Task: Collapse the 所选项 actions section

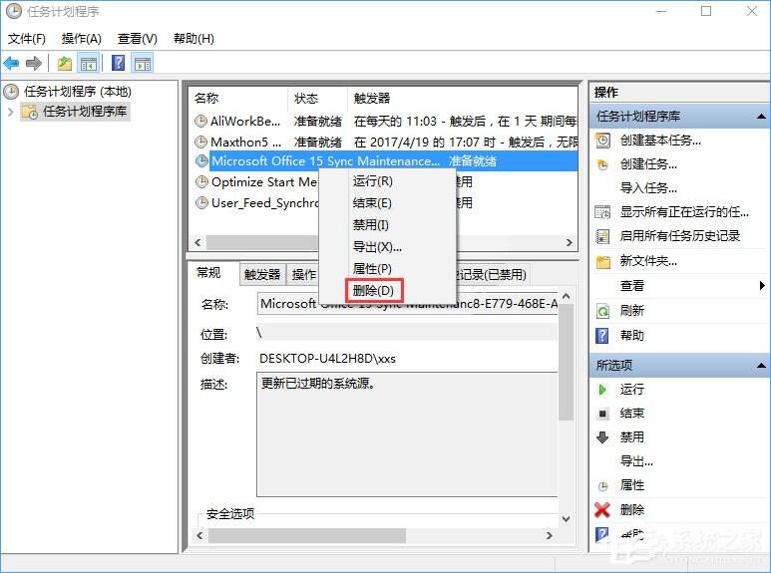Action: click(761, 365)
